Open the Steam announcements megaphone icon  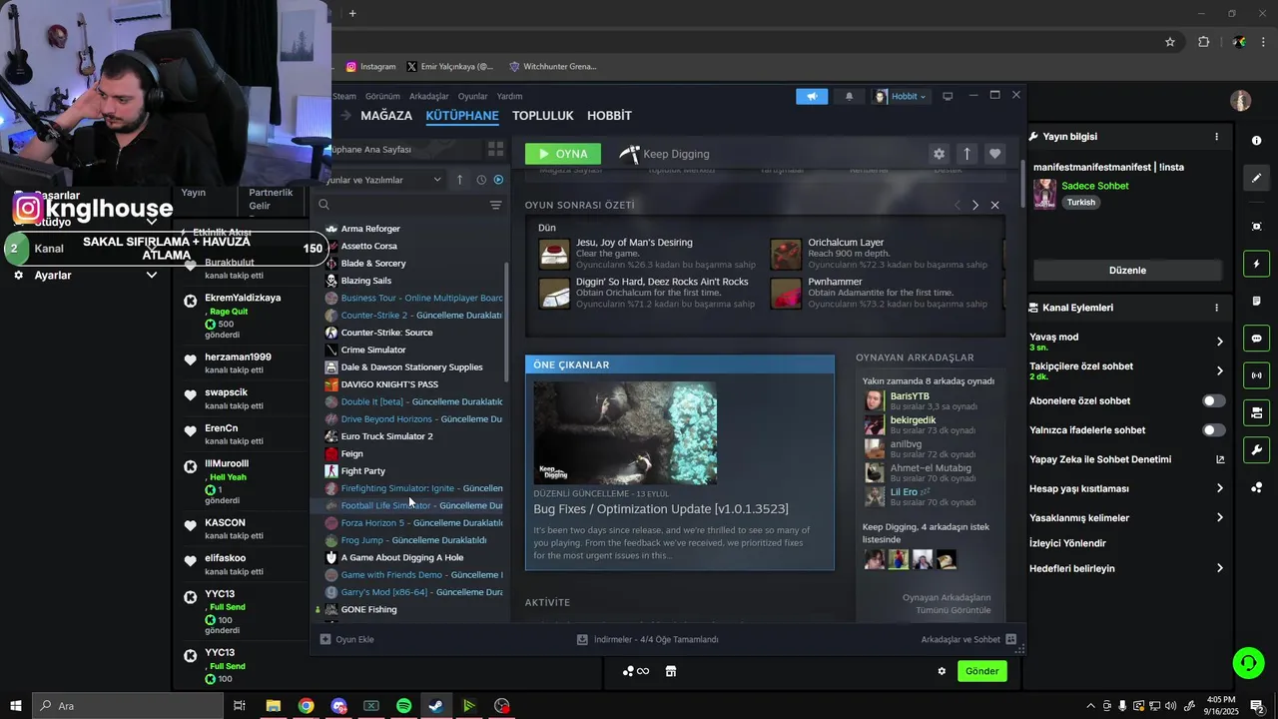pyautogui.click(x=812, y=96)
